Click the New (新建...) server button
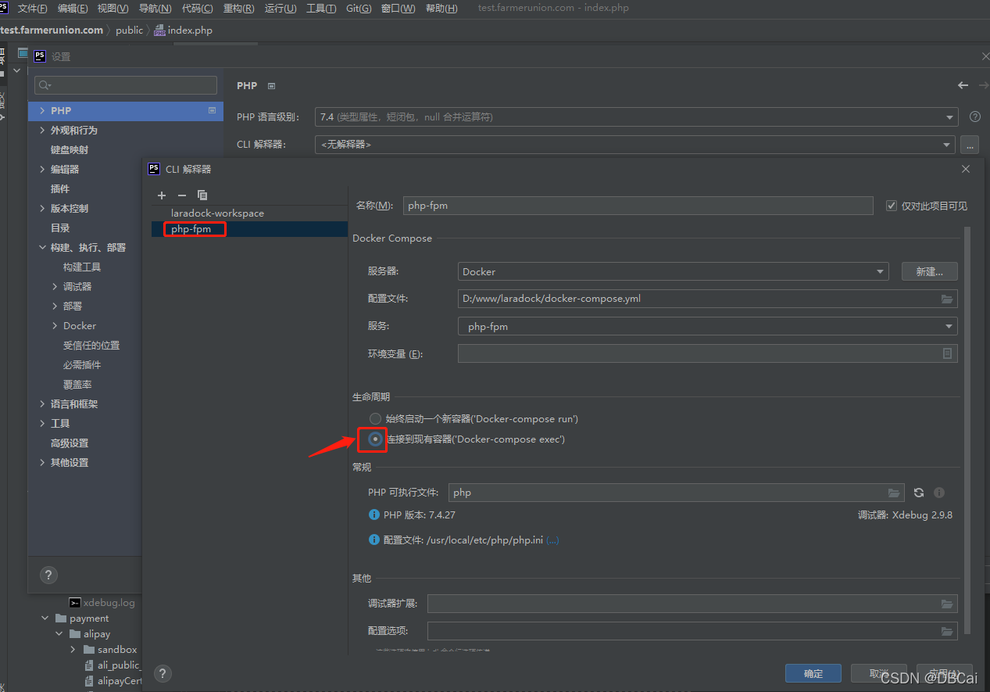 tap(929, 271)
